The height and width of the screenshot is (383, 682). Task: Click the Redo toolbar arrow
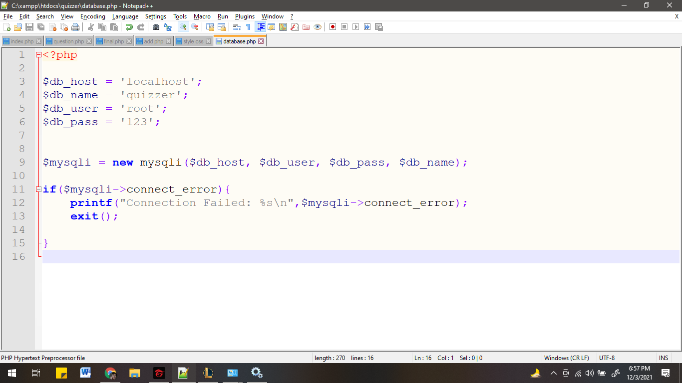click(x=141, y=27)
